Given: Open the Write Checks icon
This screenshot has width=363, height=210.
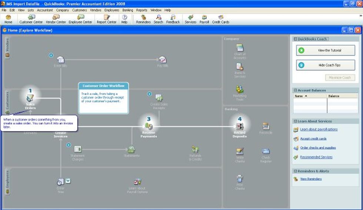Looking at the screenshot, I should click(x=240, y=151).
